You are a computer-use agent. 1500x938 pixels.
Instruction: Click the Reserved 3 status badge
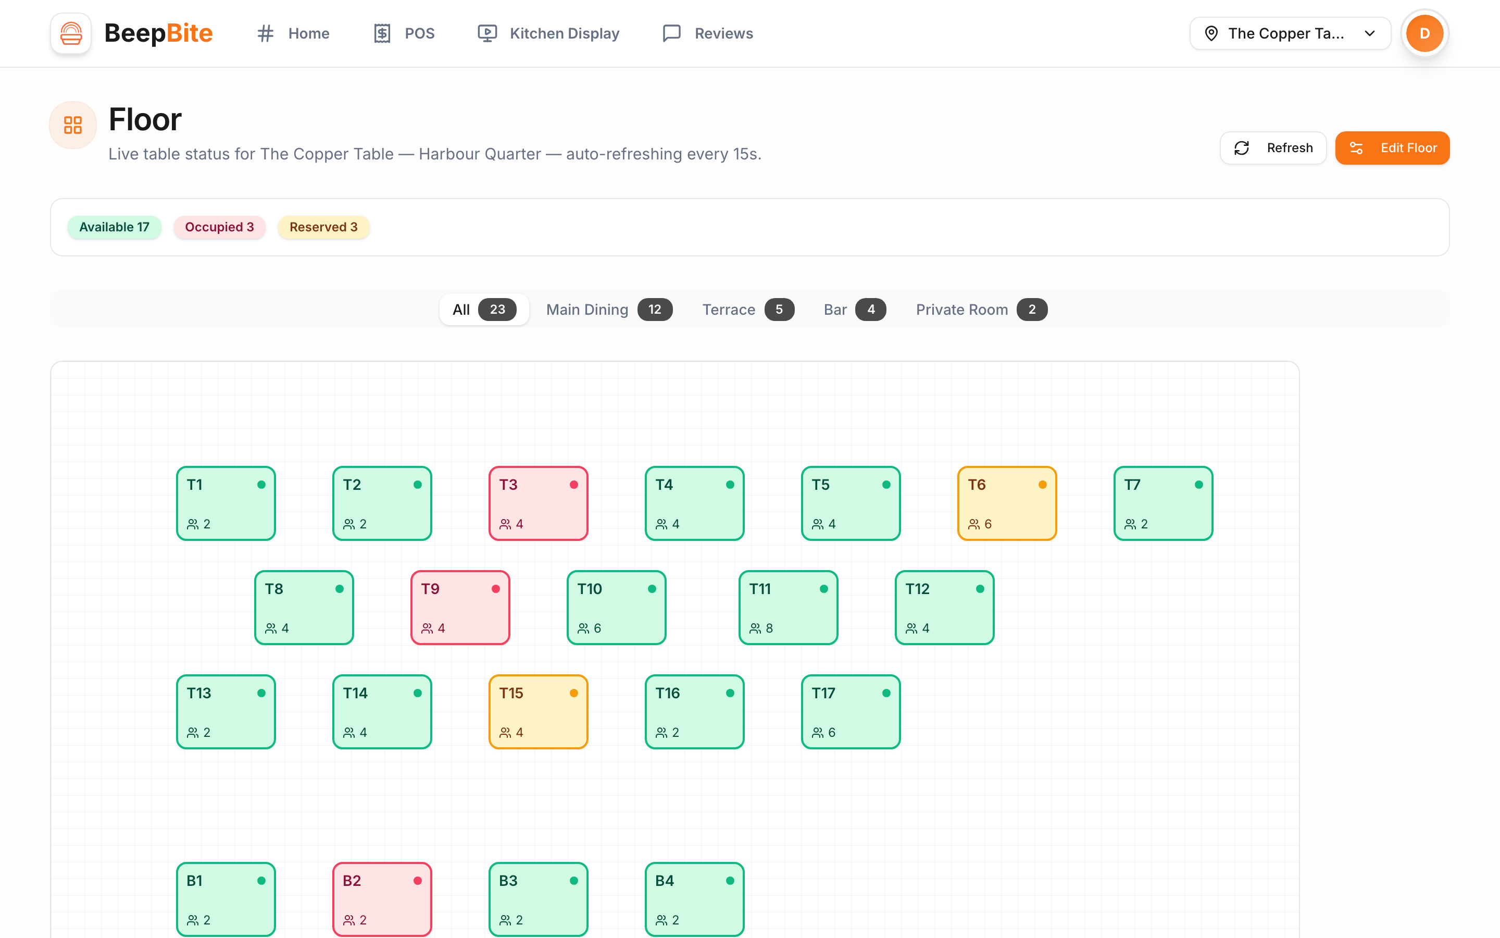click(323, 227)
